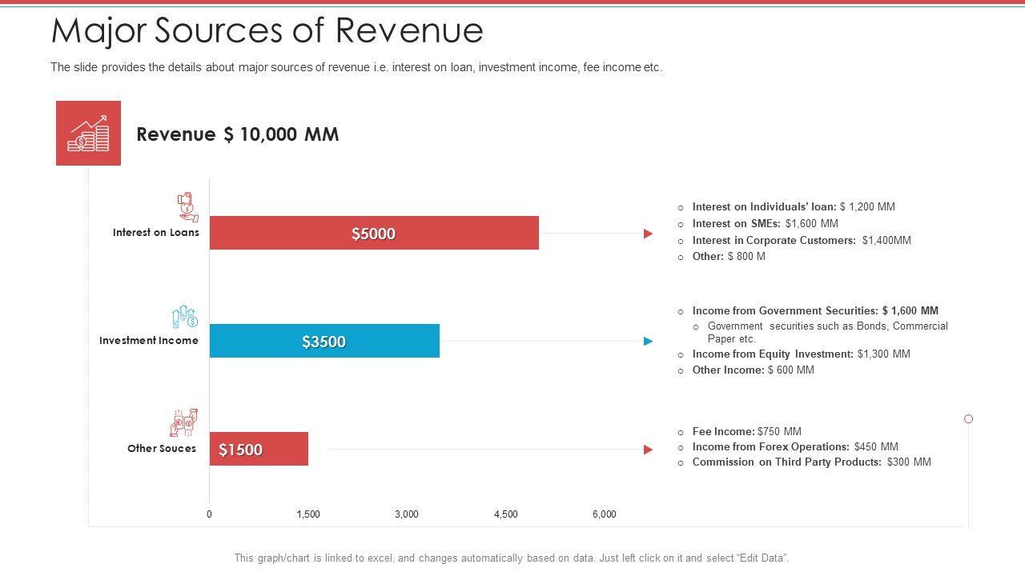This screenshot has height=576, width=1025.
Task: Click the small red circle on right edge
Action: (x=968, y=419)
